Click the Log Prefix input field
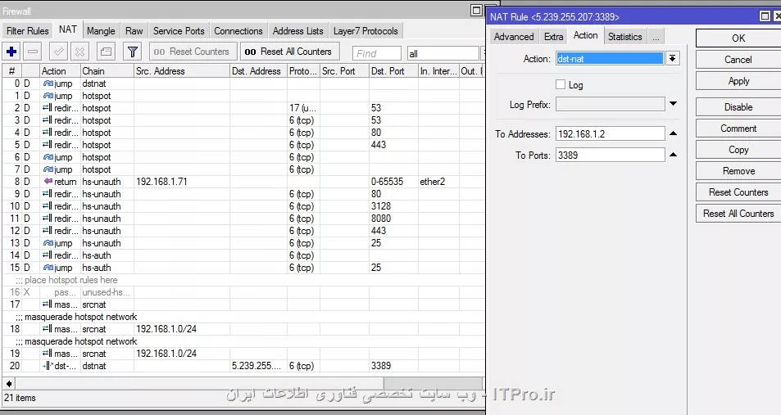Viewport: 781px width, 415px height. click(611, 105)
